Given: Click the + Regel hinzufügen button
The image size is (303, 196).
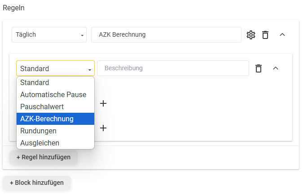Looking at the screenshot, I should (x=44, y=157).
